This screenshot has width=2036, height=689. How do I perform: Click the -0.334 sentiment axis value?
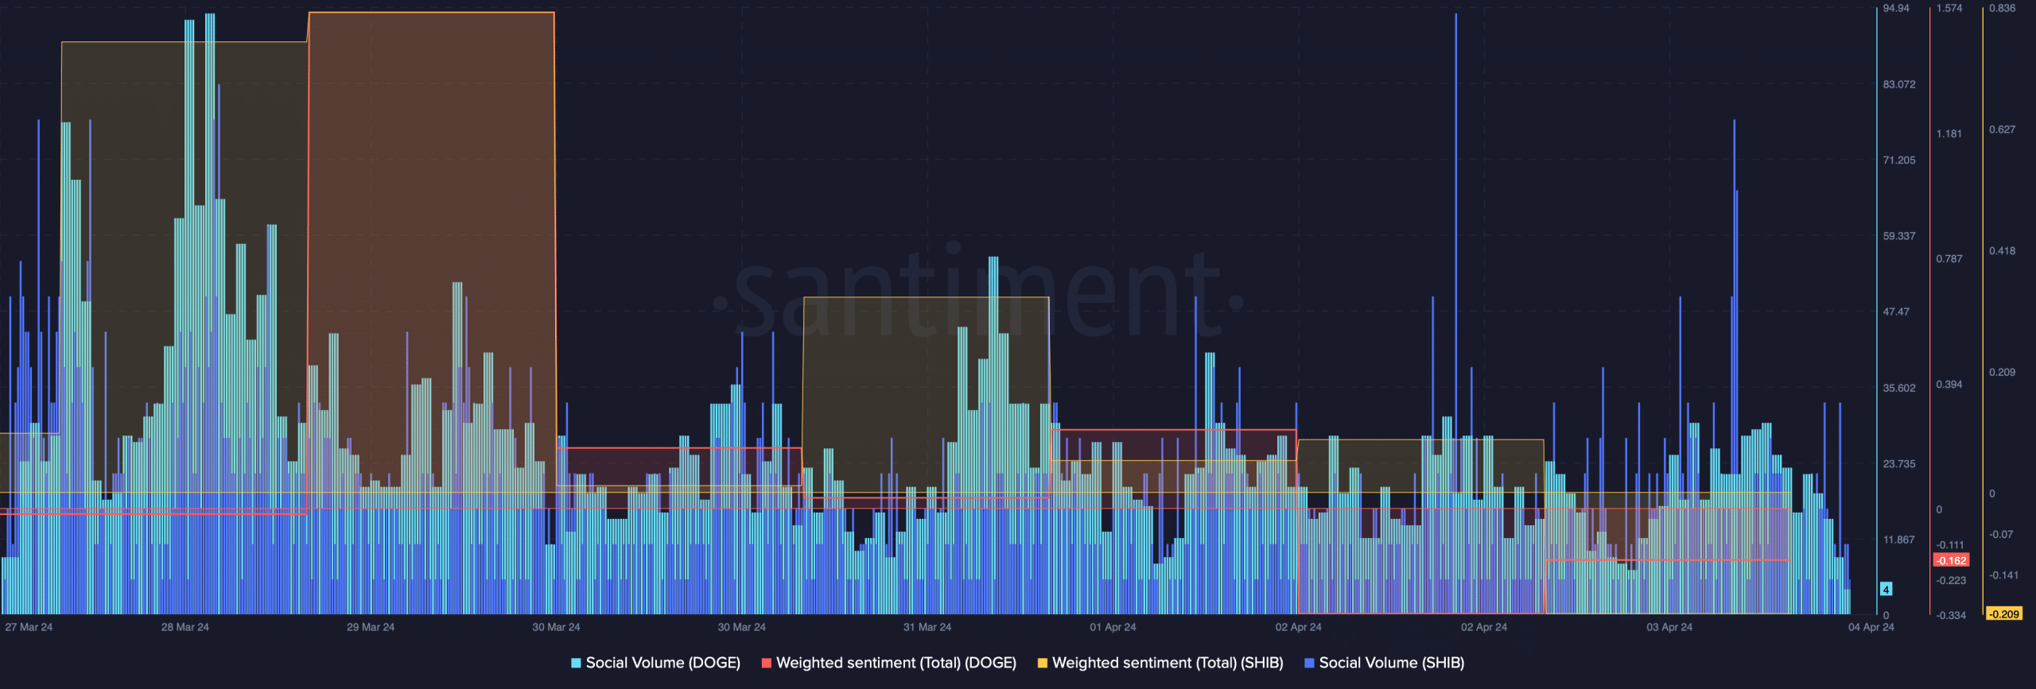tap(1951, 615)
